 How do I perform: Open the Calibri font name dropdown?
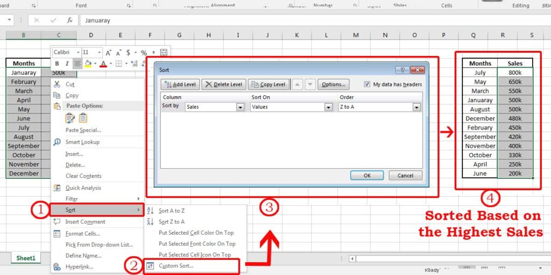pyautogui.click(x=78, y=53)
